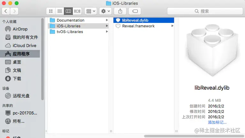
Task: Click the 远程光盘 disc icon
Action: (8, 96)
